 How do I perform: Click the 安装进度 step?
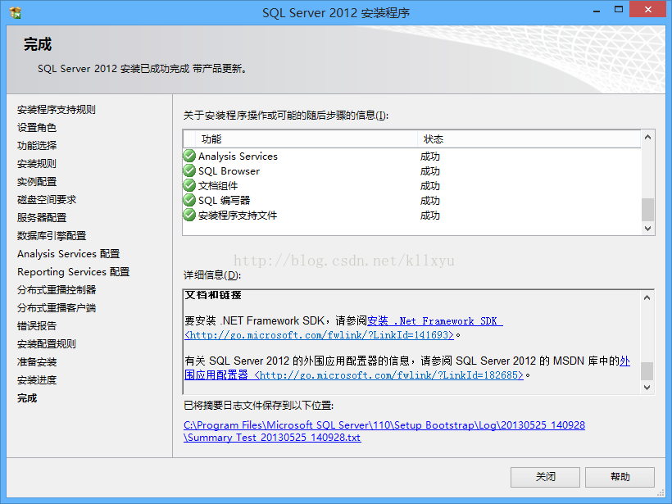click(37, 379)
